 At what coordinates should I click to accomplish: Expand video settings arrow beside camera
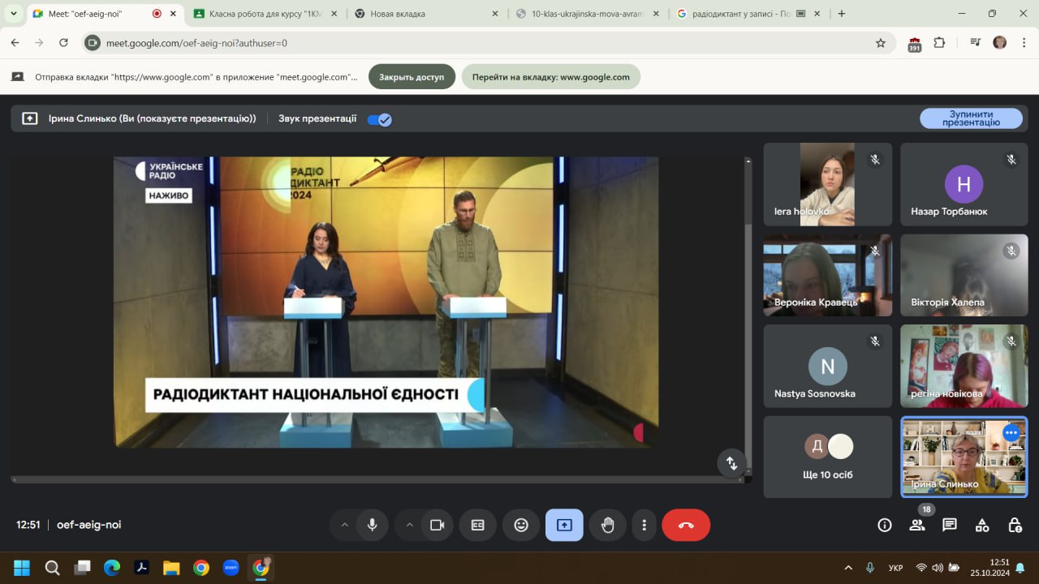(x=409, y=525)
